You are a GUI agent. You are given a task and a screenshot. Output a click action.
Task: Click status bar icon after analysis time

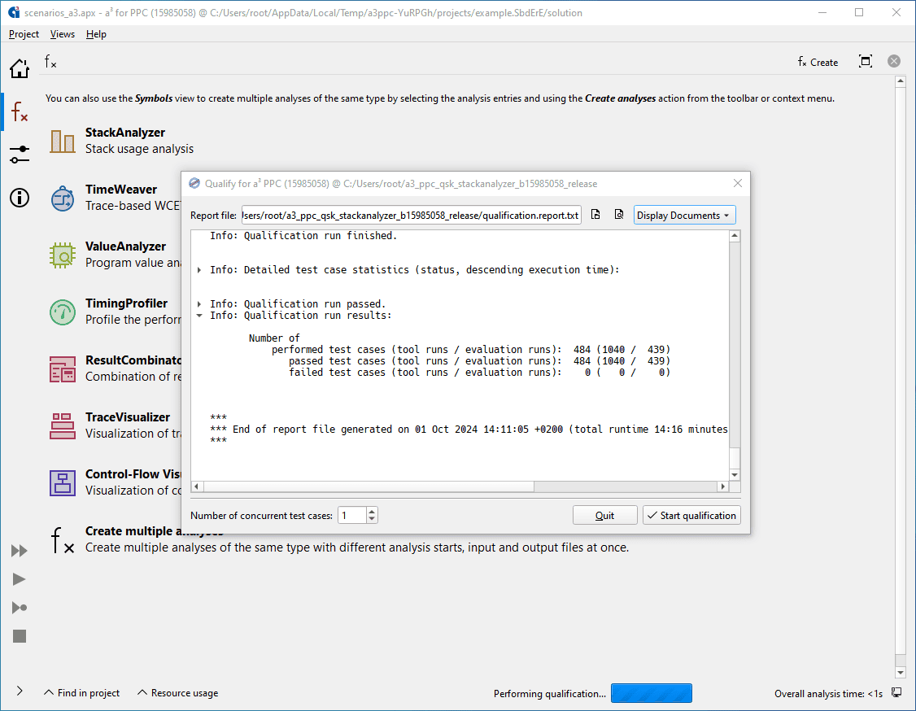[x=896, y=693]
